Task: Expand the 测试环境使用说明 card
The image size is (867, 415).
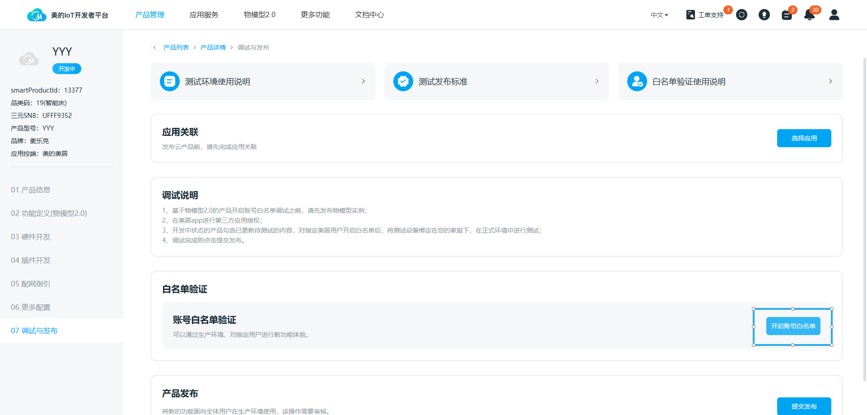Action: [263, 81]
